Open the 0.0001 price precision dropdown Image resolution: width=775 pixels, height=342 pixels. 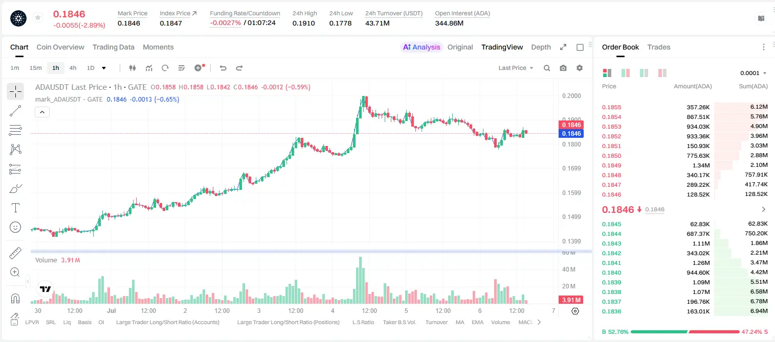(x=753, y=73)
